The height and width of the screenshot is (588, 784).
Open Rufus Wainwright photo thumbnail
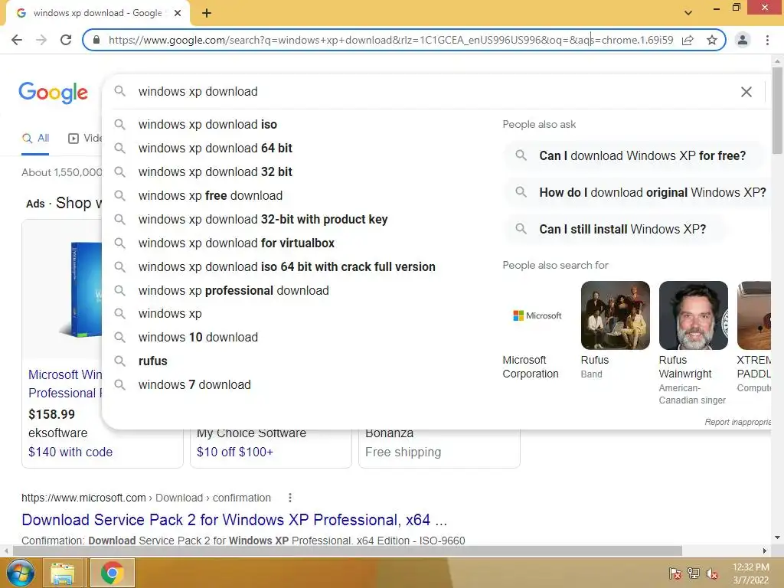click(x=693, y=315)
